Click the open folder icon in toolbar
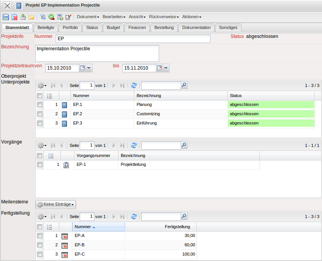The image size is (322, 261). (x=31, y=17)
